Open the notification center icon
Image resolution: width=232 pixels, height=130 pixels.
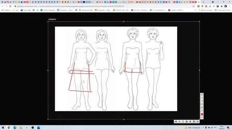[x=228, y=127]
